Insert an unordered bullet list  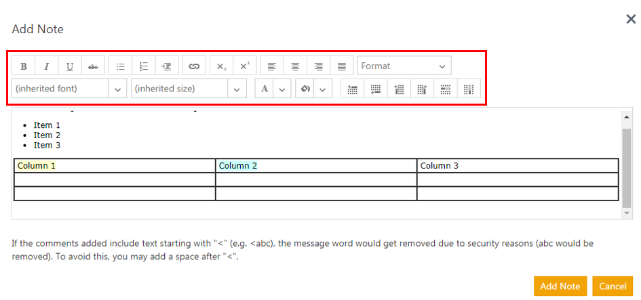pyautogui.click(x=121, y=66)
